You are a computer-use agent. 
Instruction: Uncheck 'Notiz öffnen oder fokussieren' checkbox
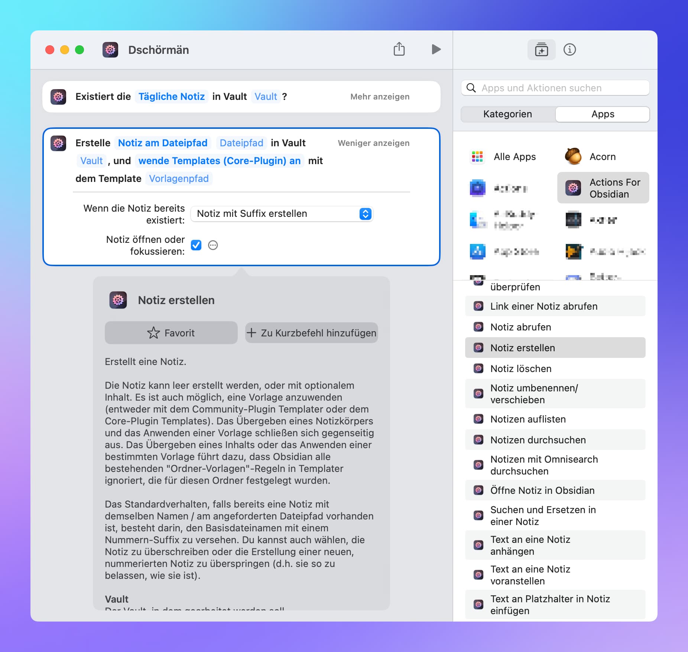(x=196, y=245)
